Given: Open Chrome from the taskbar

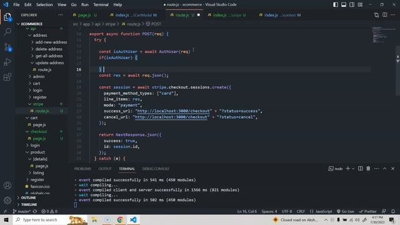Looking at the screenshot, I should 120,219.
